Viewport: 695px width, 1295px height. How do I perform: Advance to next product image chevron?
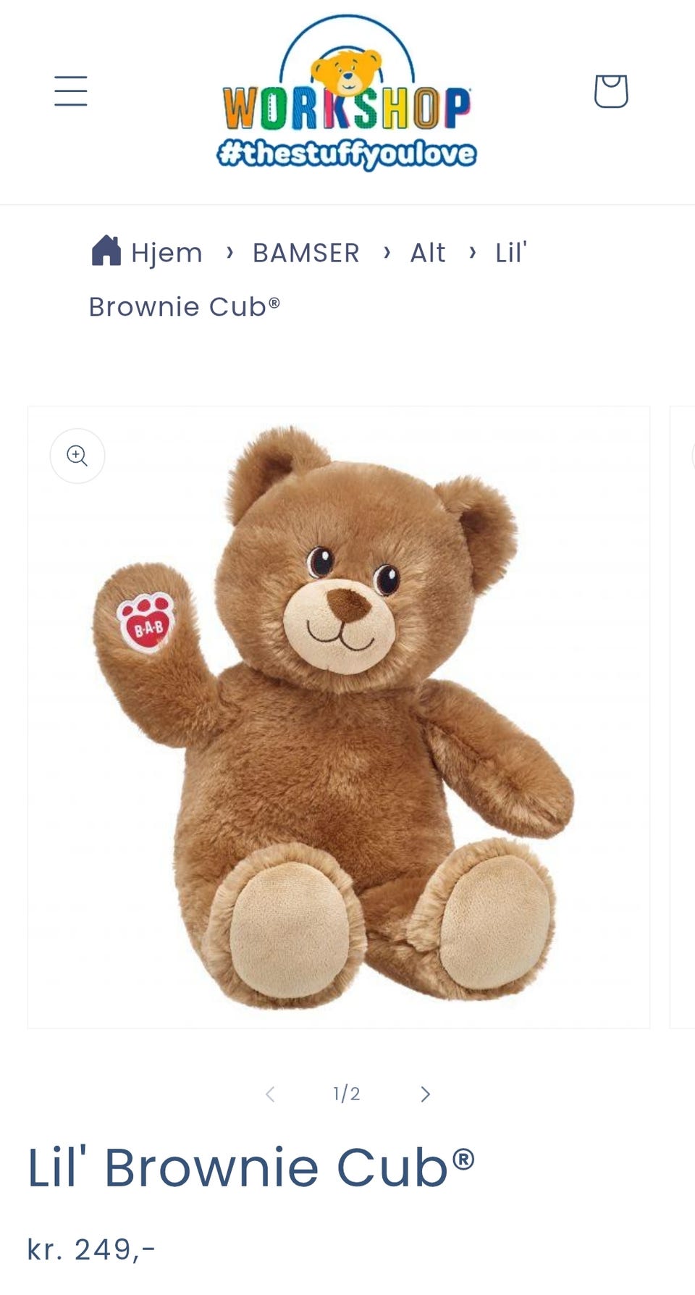click(425, 1094)
